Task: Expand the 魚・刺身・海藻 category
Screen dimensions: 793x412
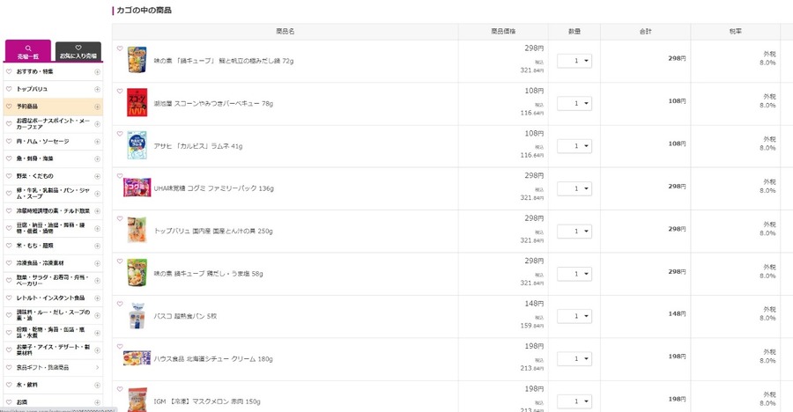Action: [97, 158]
